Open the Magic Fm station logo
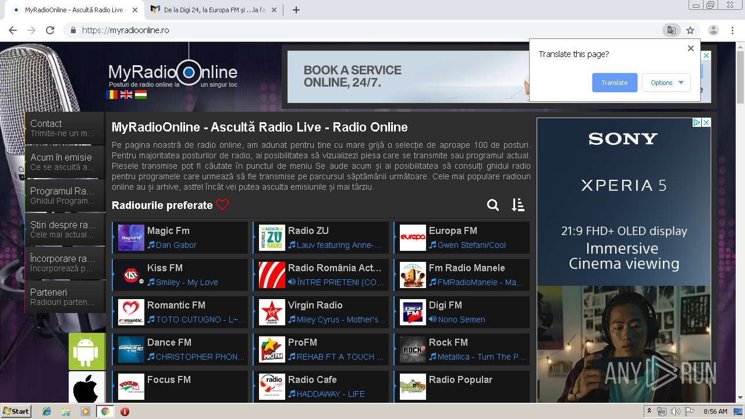 (x=131, y=237)
